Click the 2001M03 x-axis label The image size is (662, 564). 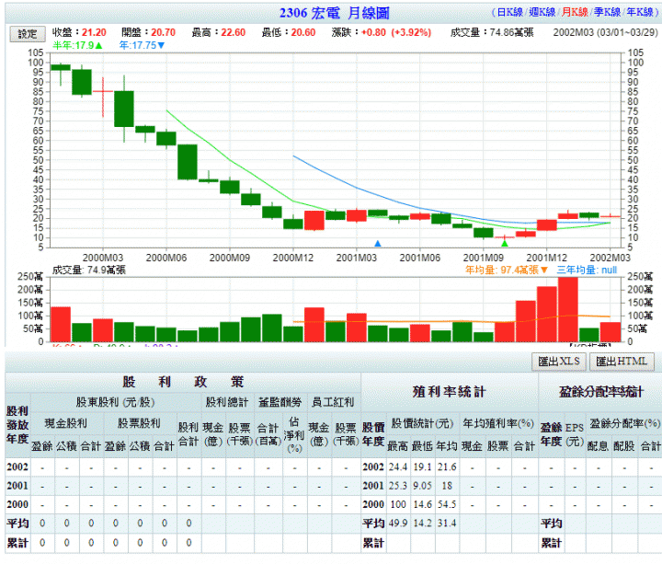tap(357, 258)
